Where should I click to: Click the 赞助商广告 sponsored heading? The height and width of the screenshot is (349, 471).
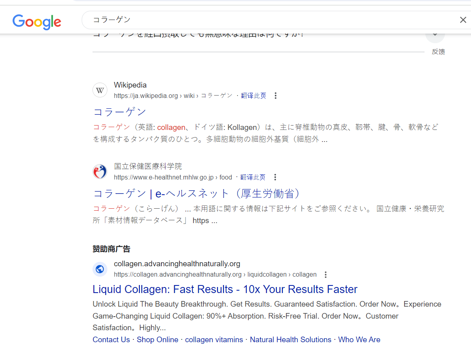pos(111,249)
